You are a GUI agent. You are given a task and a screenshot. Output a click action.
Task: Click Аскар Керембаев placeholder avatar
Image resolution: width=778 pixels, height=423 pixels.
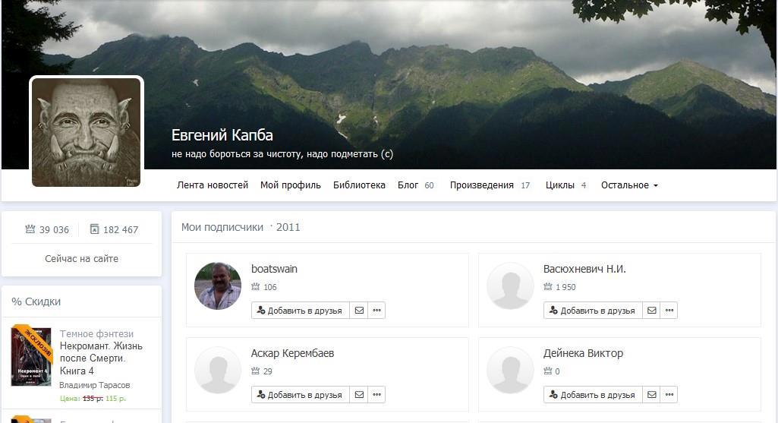[x=218, y=371]
